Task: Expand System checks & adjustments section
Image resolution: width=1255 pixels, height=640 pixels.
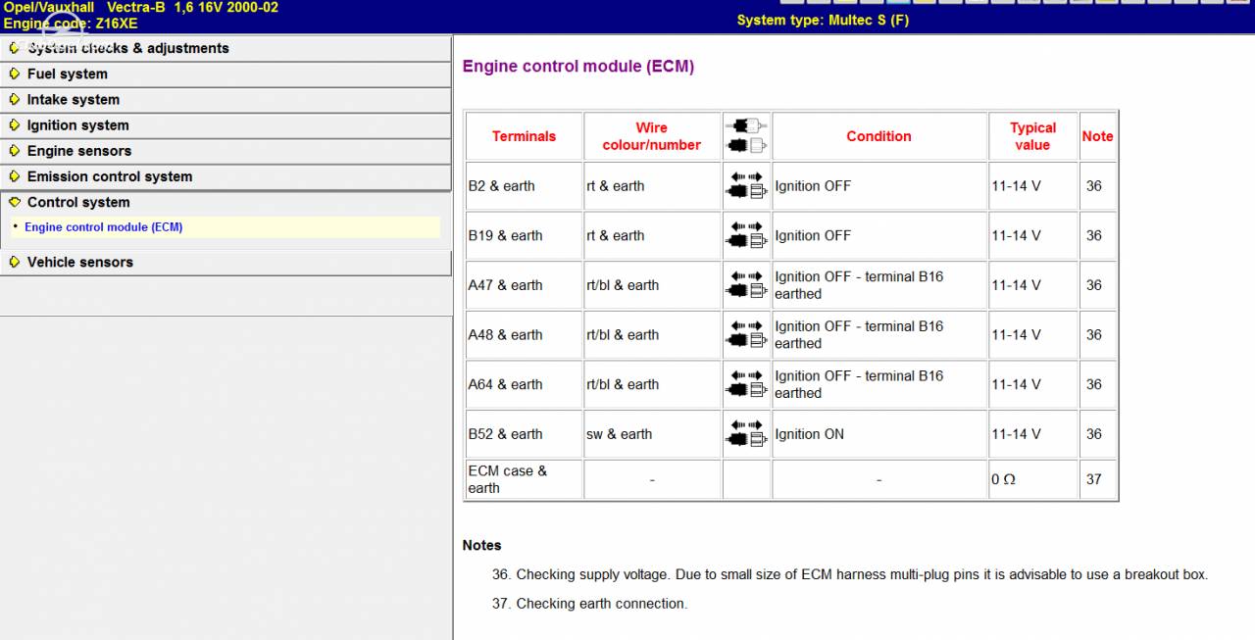Action: pos(226,48)
